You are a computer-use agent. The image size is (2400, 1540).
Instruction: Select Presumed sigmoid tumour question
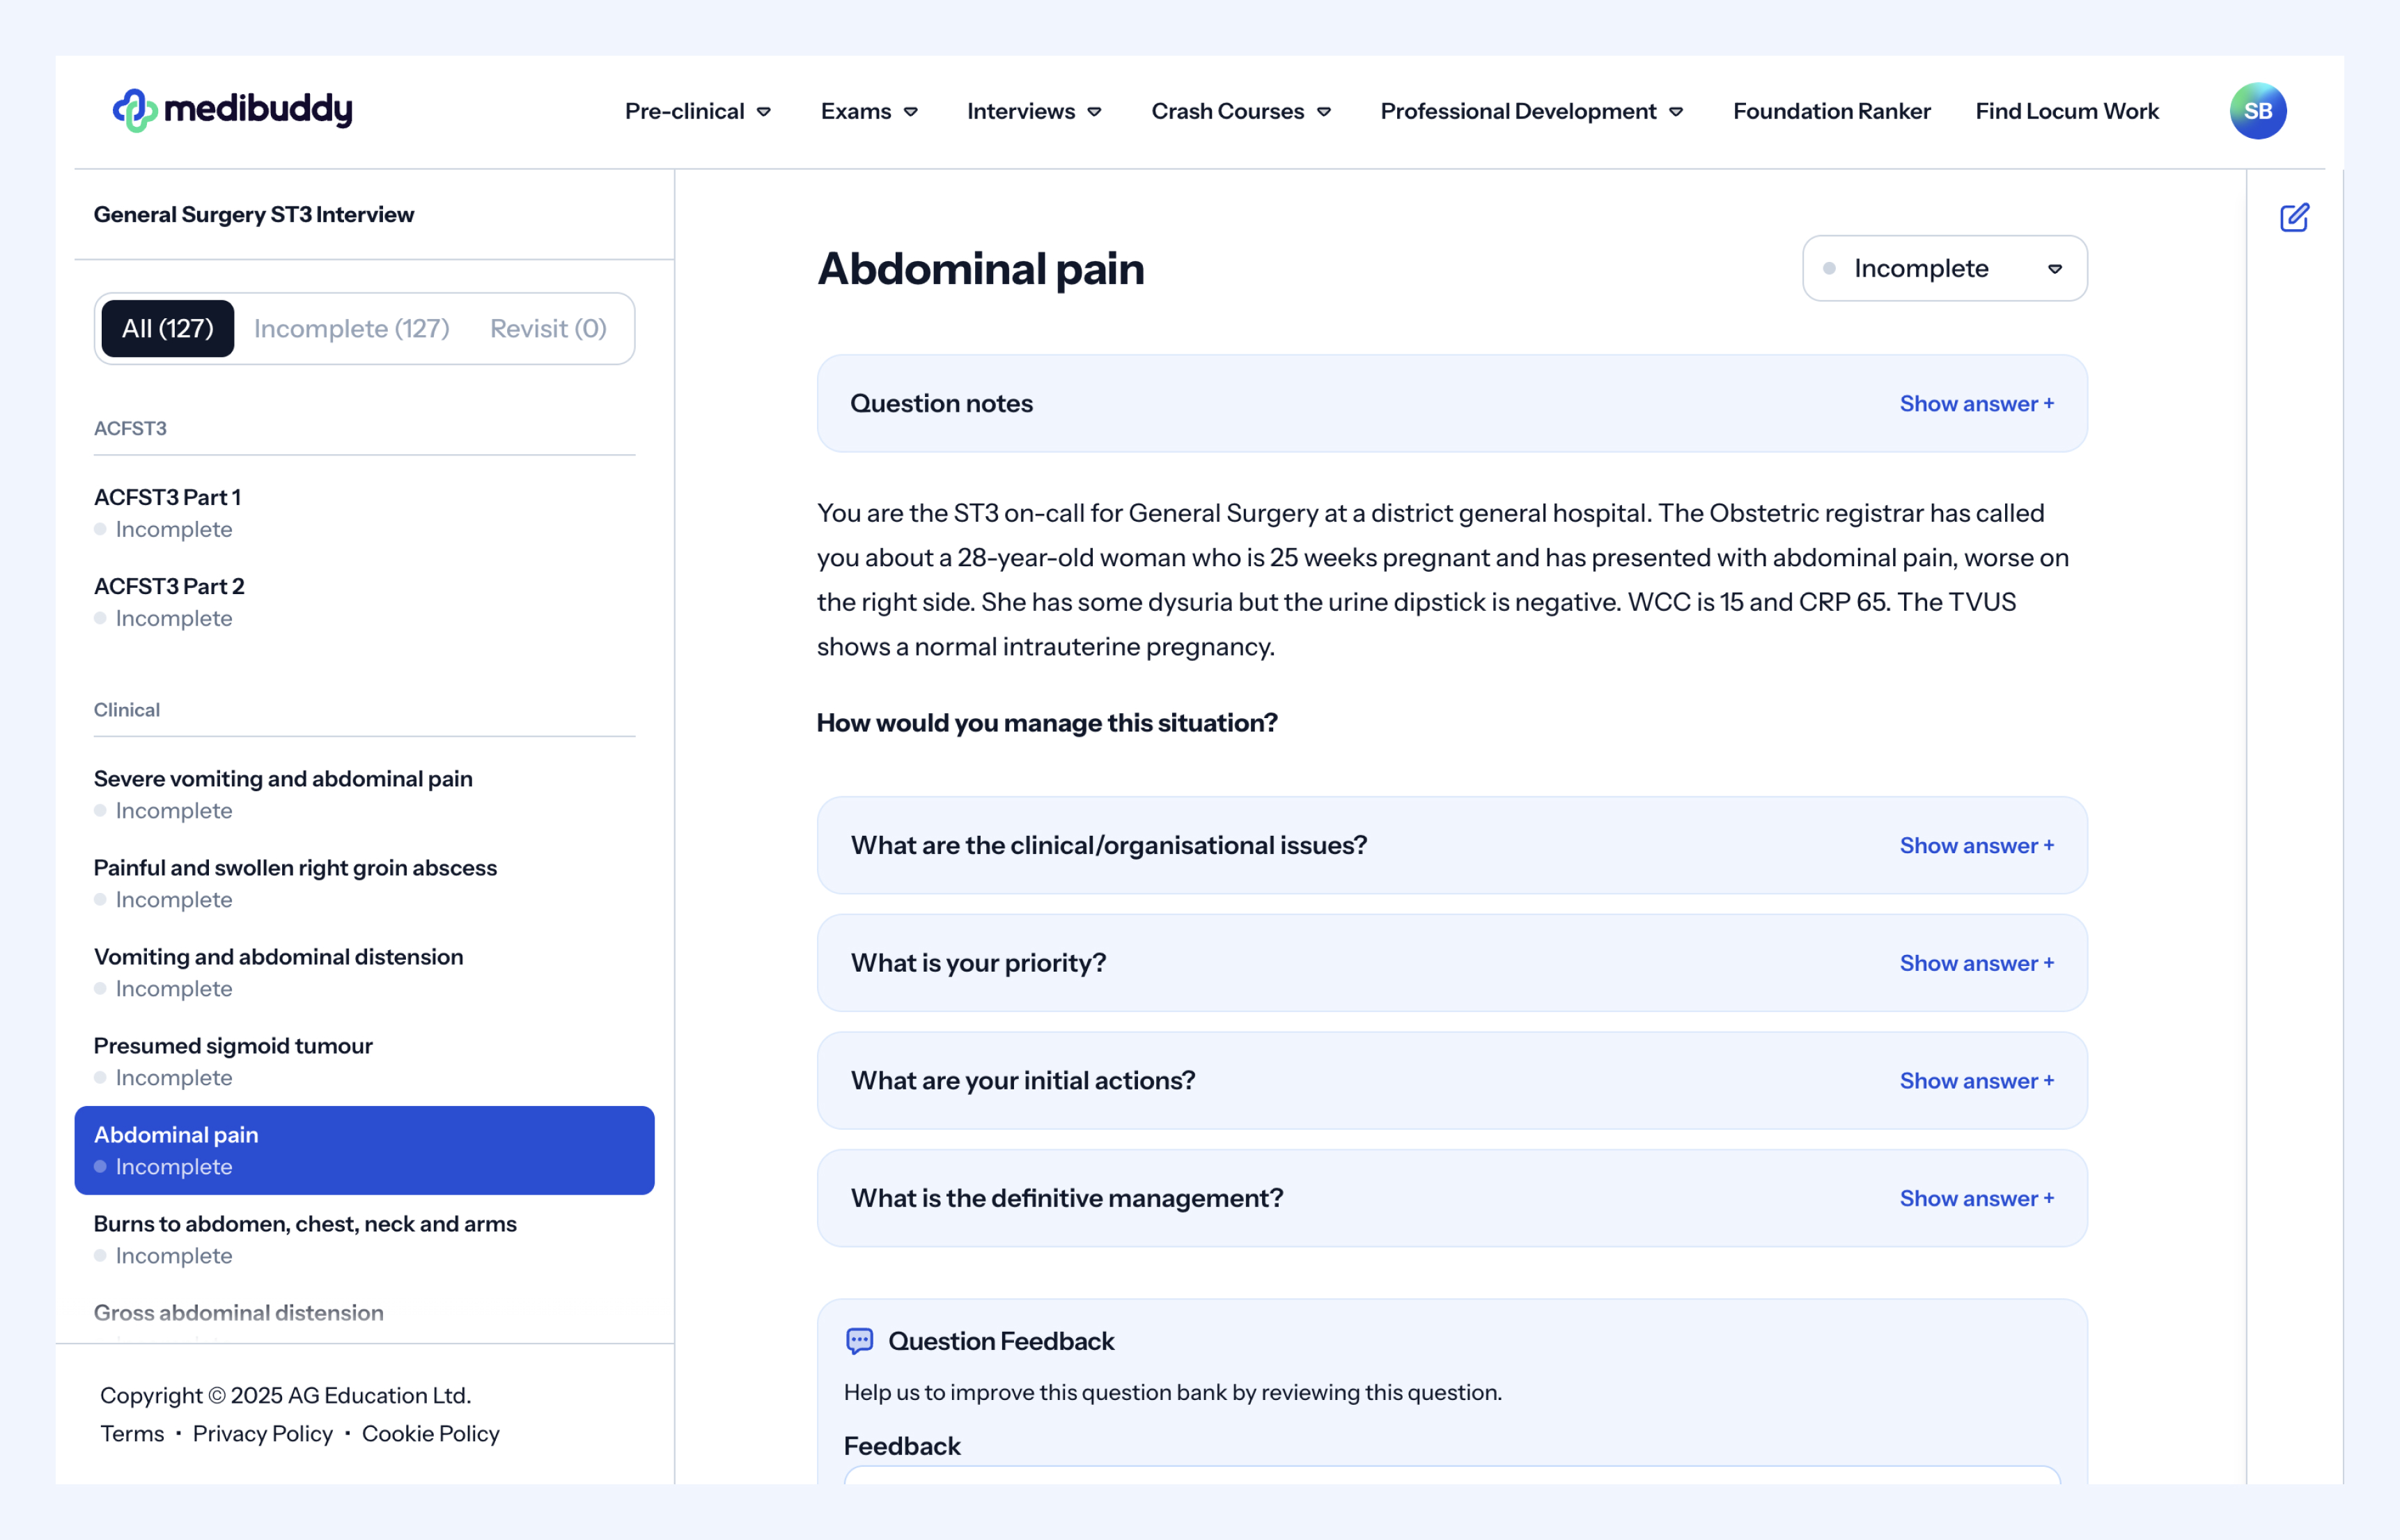[x=233, y=1046]
